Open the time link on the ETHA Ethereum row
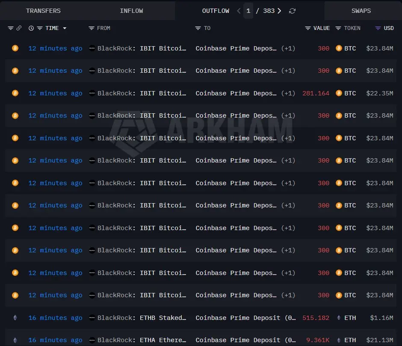Viewport: 402px width, 346px height. (x=55, y=340)
